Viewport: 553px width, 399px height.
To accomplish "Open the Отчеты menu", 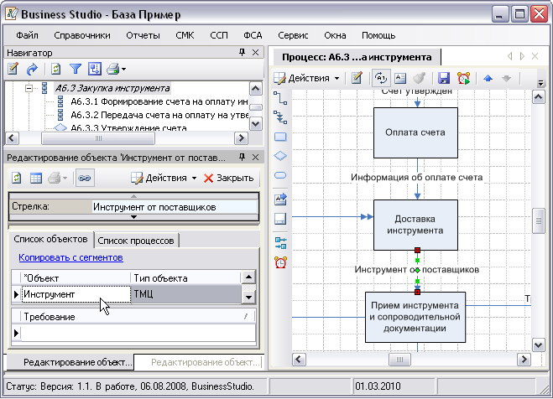I will [x=143, y=35].
